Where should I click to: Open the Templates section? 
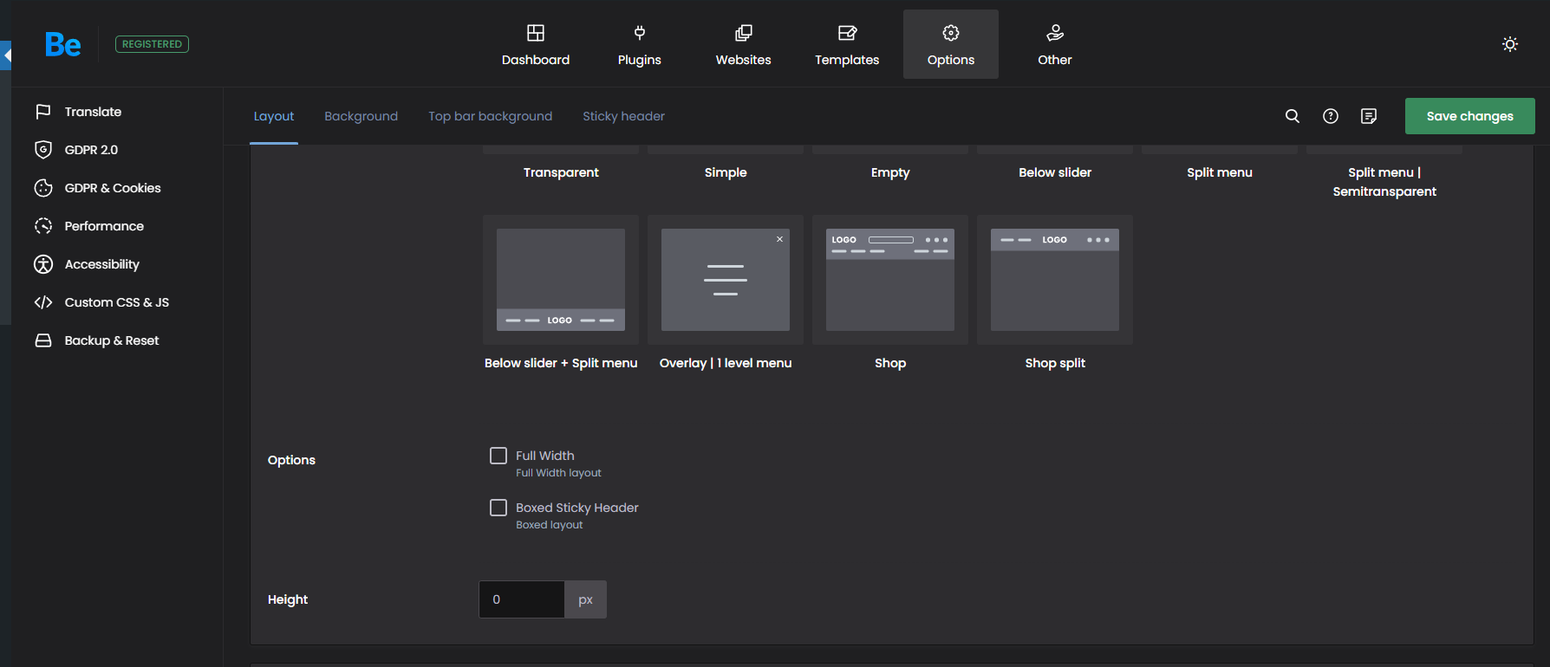(846, 44)
